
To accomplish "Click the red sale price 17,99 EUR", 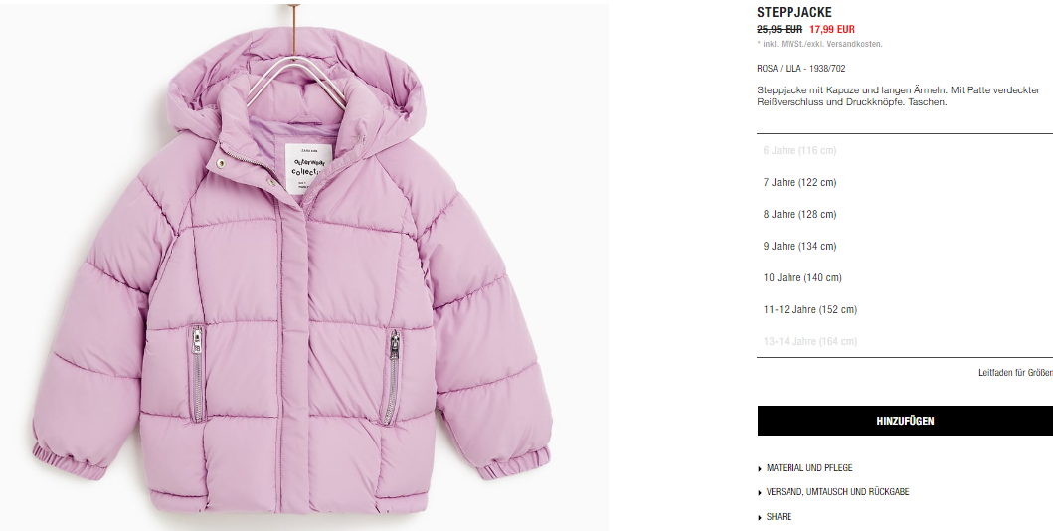I will (x=832, y=29).
